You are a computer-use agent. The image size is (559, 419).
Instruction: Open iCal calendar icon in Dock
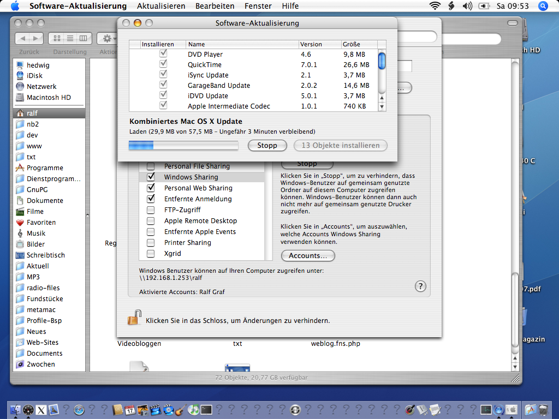130,410
